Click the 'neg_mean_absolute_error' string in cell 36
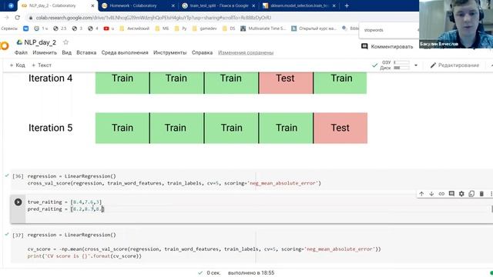 tap(283, 183)
